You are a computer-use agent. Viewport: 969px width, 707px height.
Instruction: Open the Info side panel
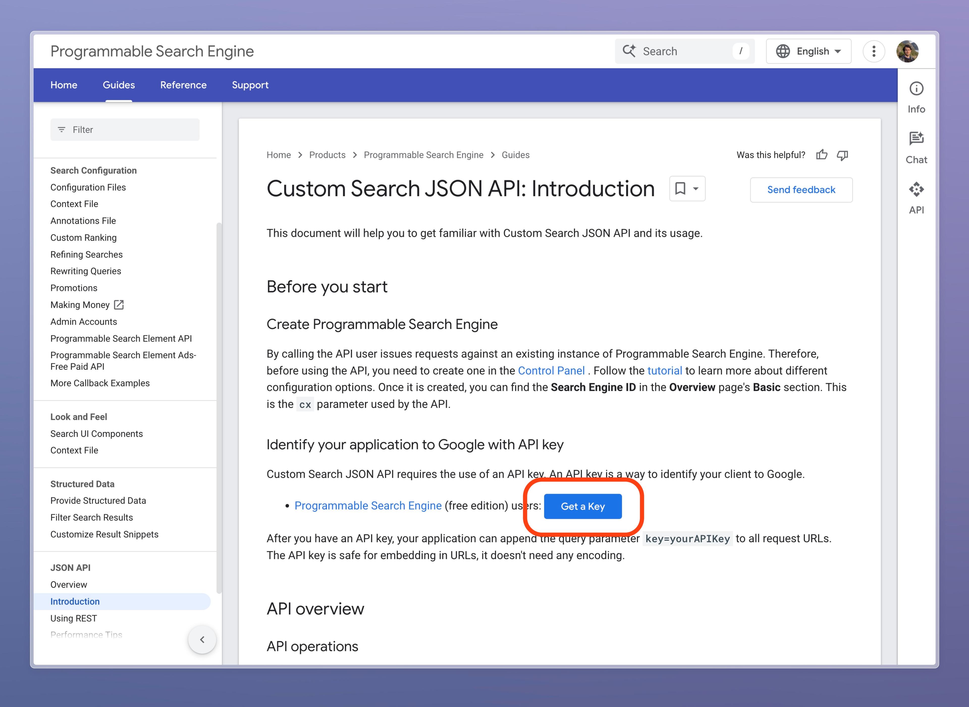coord(916,97)
